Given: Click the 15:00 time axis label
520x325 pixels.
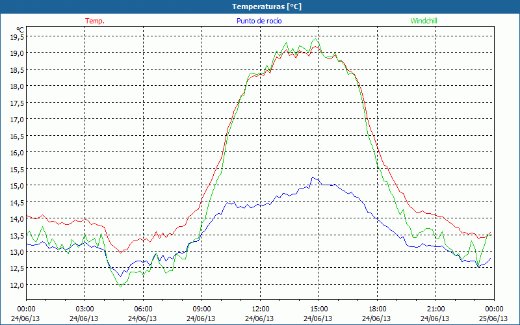Looking at the screenshot, I should point(318,309).
